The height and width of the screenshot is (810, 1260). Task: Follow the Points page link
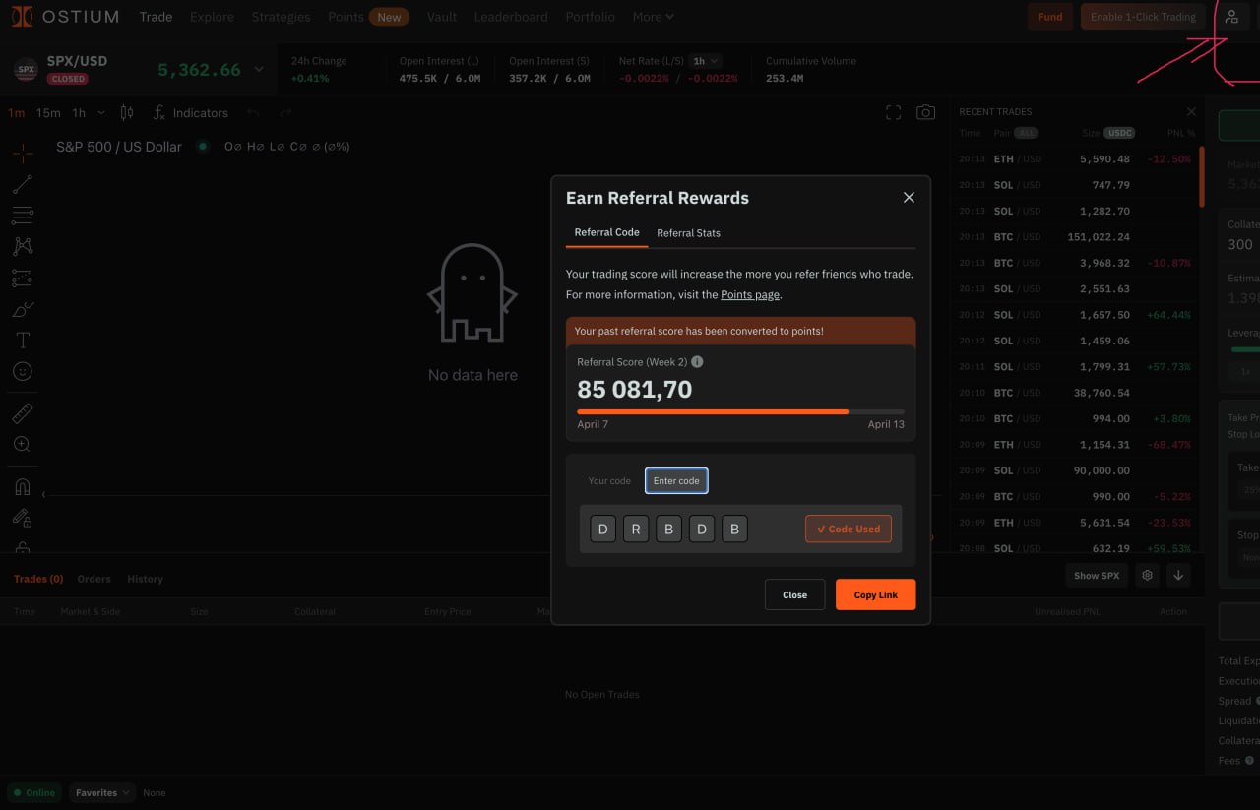(x=750, y=294)
